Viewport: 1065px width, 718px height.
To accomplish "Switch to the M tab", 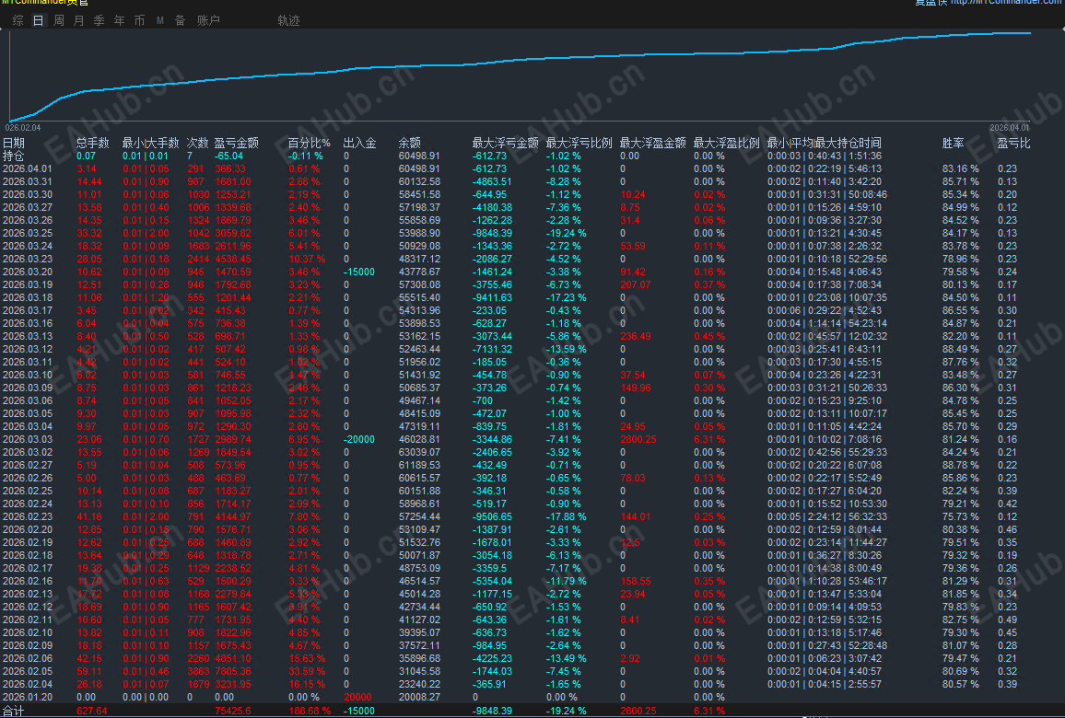I will (160, 20).
